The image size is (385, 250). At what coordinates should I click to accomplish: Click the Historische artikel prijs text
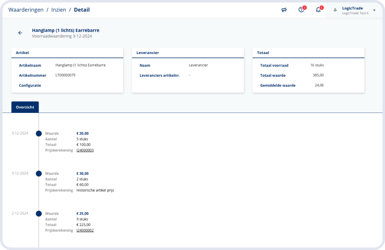95,190
